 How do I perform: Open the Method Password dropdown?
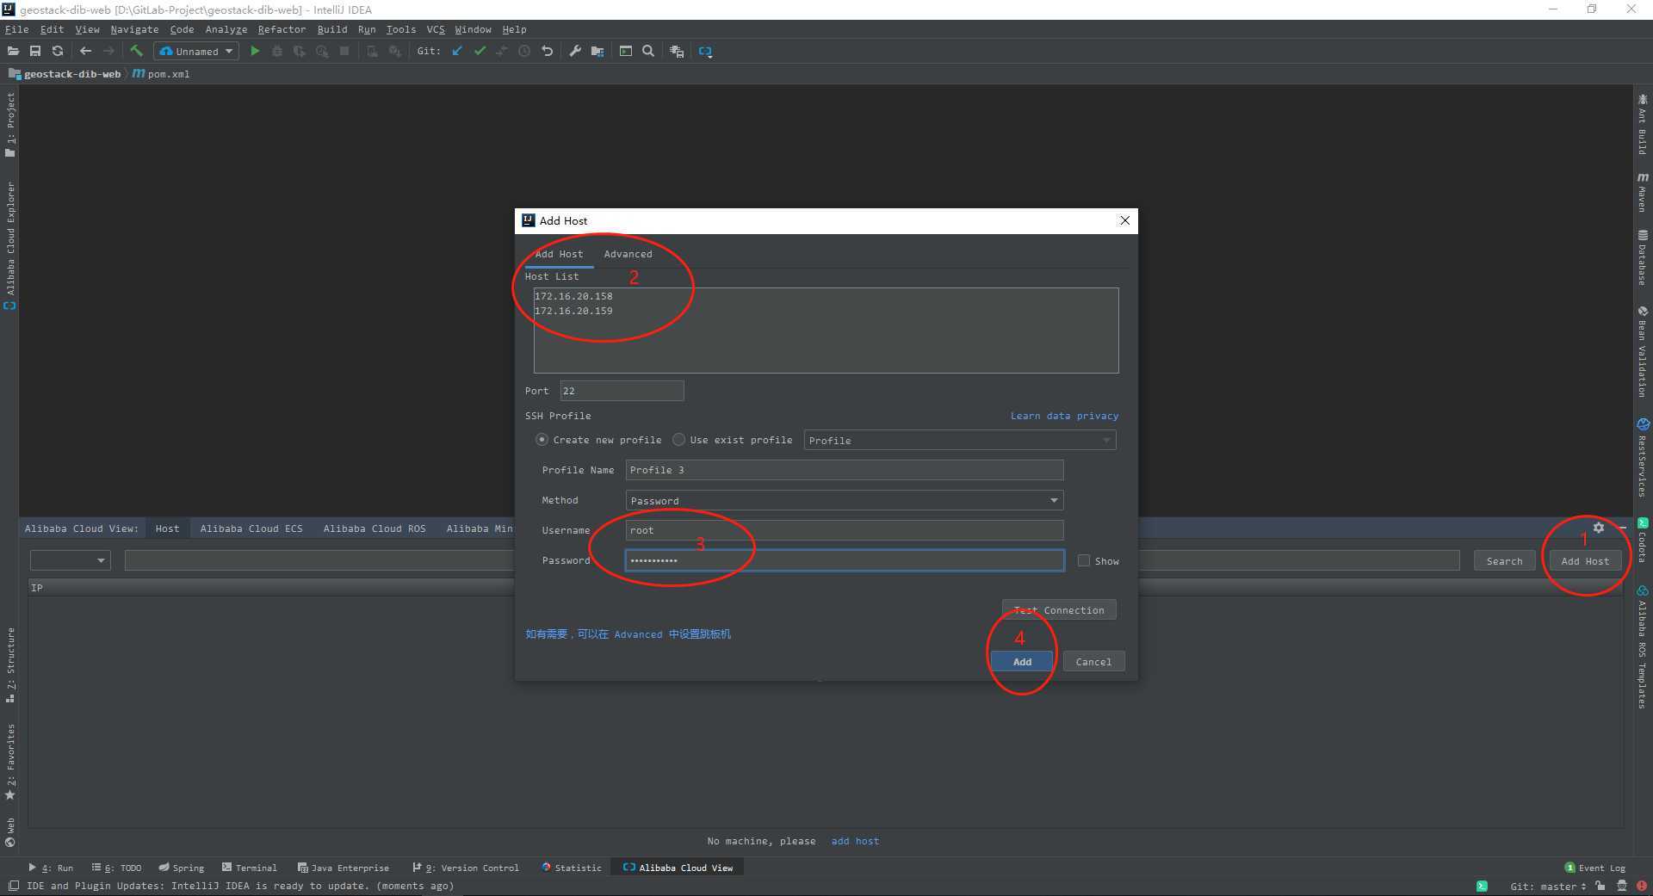844,500
